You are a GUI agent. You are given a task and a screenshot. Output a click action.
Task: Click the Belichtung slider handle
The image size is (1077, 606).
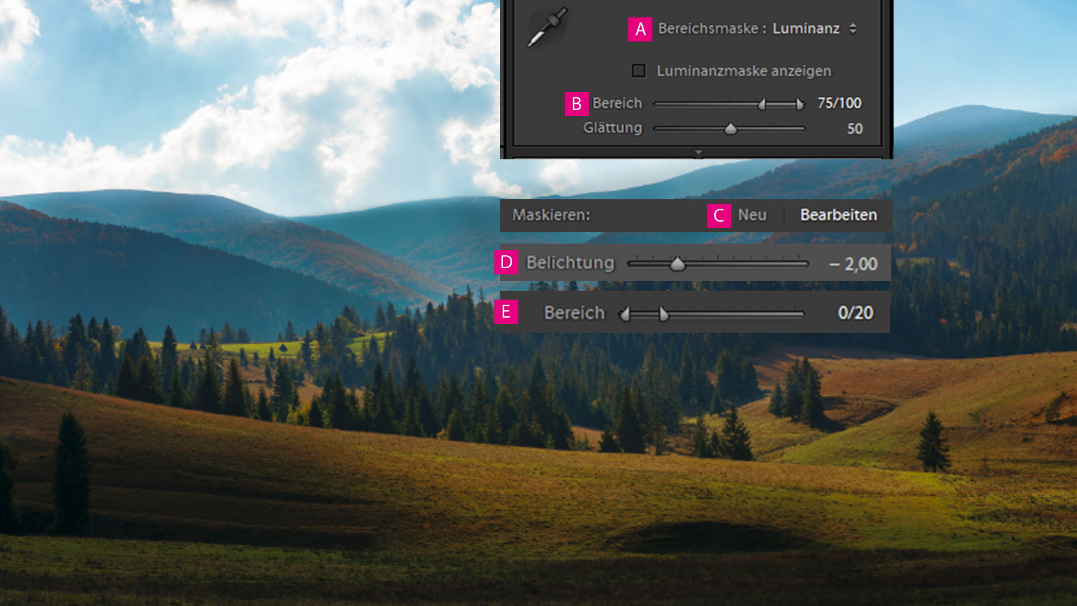click(678, 264)
